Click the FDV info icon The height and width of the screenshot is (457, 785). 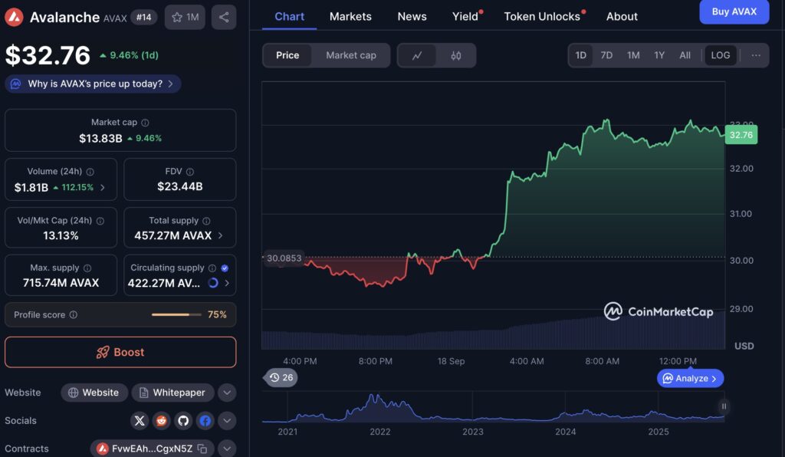point(190,172)
